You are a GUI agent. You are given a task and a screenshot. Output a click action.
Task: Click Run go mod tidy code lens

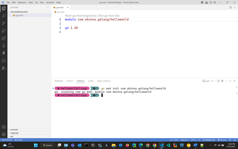tap(109, 16)
